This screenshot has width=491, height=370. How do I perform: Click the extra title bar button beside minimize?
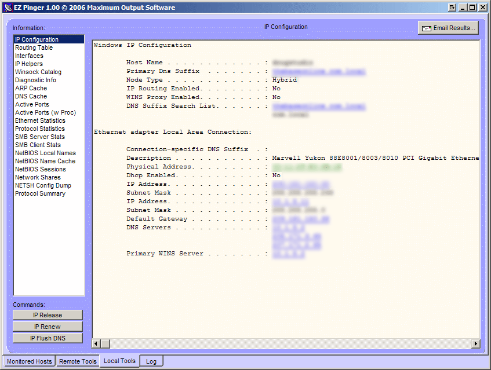[452, 8]
